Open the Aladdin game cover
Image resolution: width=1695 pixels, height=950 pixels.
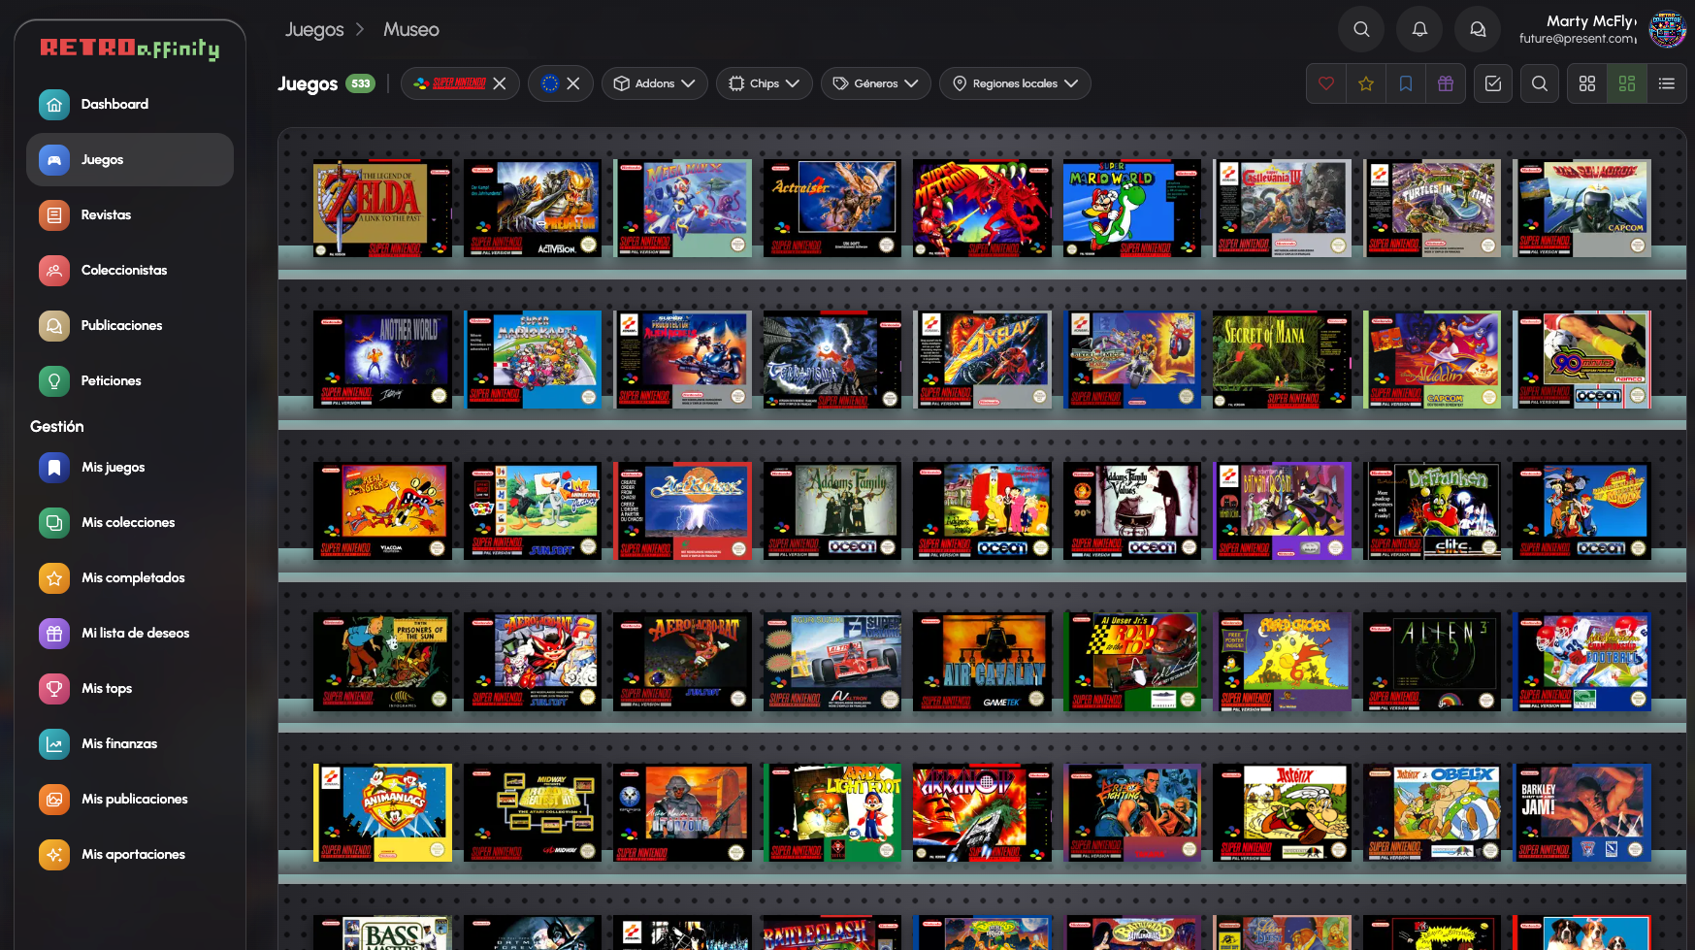(1432, 359)
